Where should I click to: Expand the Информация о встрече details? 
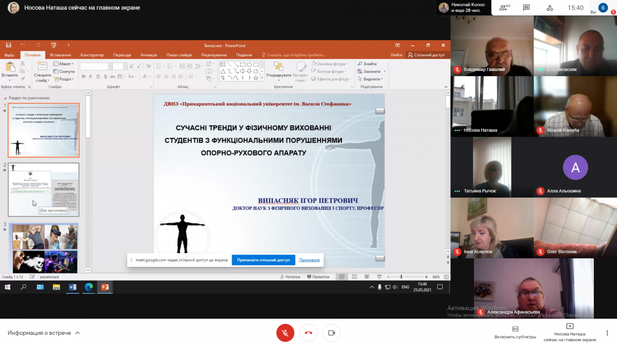tap(44, 333)
